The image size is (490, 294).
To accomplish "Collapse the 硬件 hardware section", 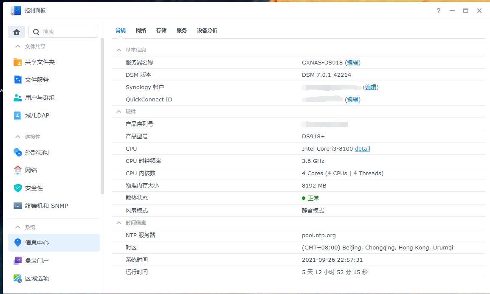I will tap(119, 112).
